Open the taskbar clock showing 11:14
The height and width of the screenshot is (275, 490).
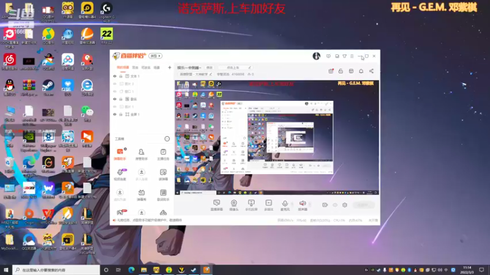pyautogui.click(x=467, y=269)
